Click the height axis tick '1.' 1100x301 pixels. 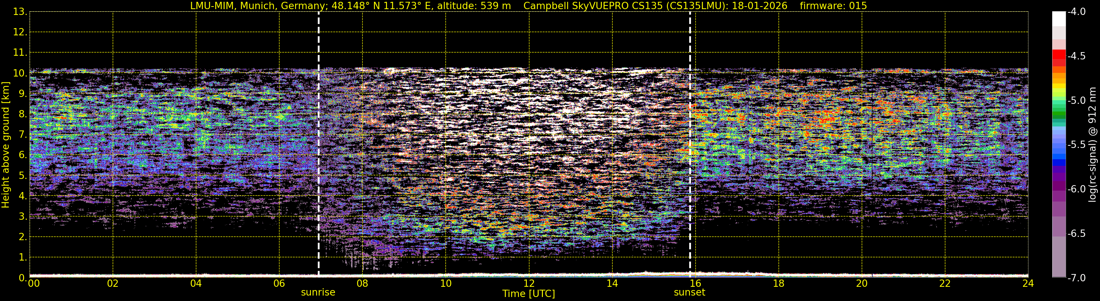(x=23, y=258)
